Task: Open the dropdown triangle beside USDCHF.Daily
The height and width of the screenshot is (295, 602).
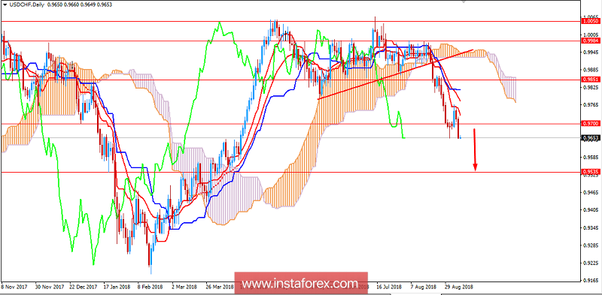Action: 5,6
